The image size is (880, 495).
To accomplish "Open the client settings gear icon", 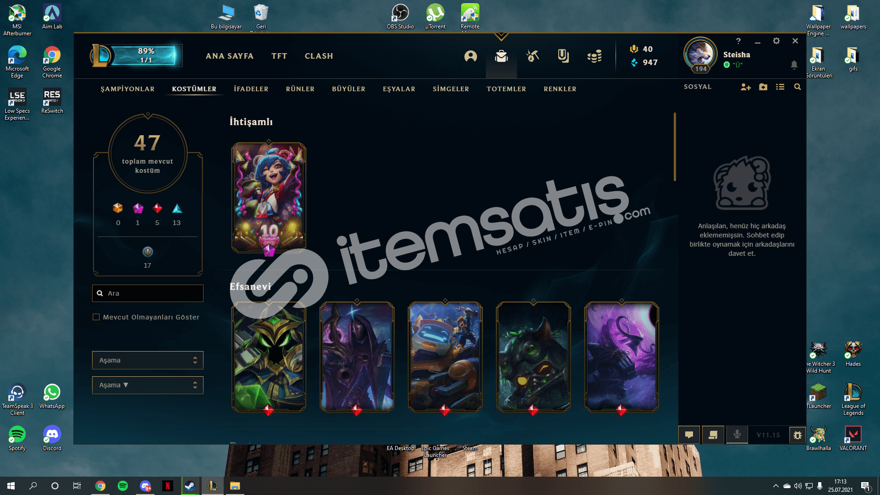I will tap(776, 41).
